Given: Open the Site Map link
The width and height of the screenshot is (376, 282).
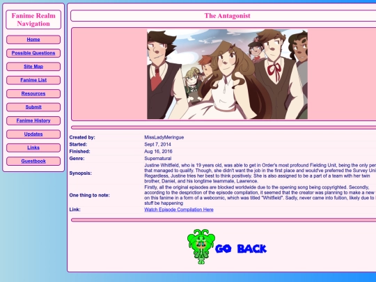Looking at the screenshot, I should [33, 67].
